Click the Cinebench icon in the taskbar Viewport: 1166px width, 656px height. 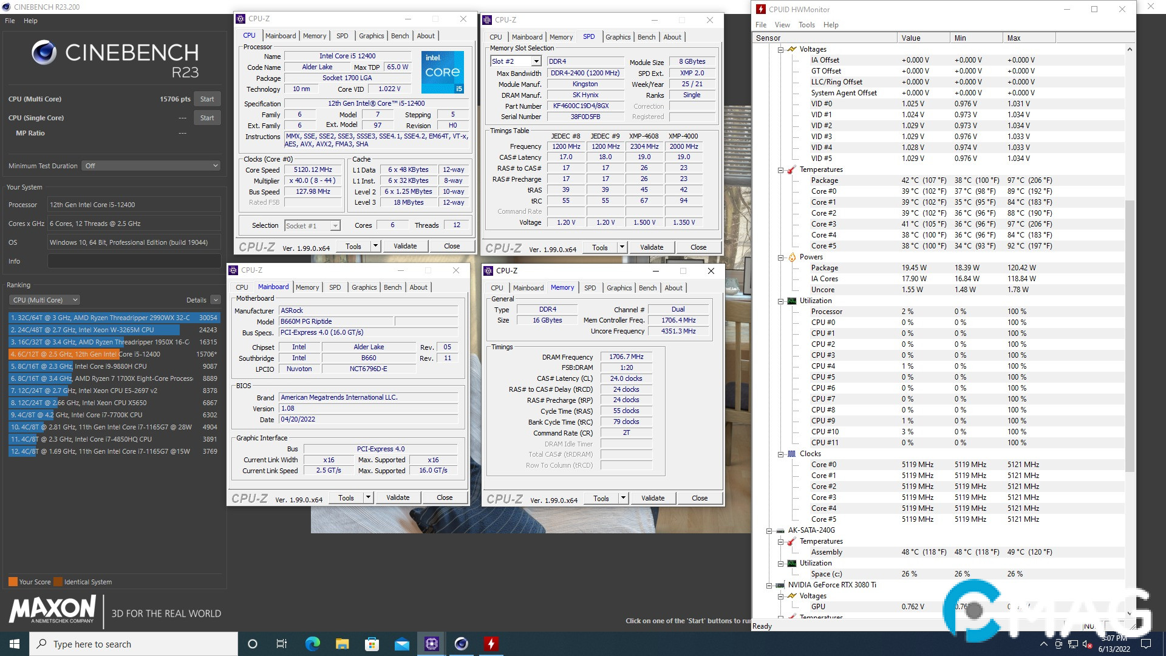point(462,644)
